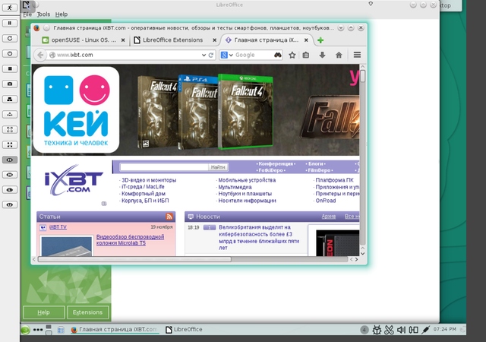Click the square stop icon in the left sidebar
This screenshot has height=342, width=486.
(10, 68)
